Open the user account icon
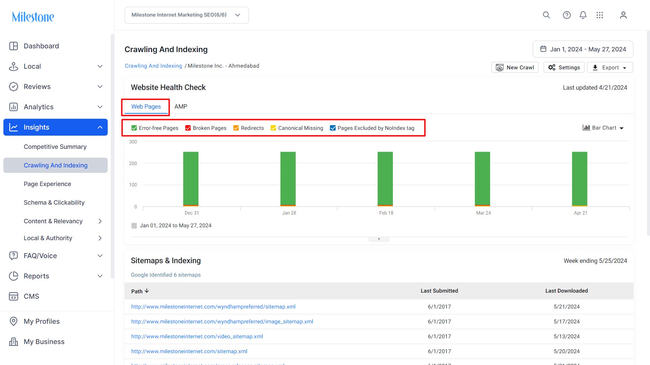The width and height of the screenshot is (650, 365). (x=623, y=15)
